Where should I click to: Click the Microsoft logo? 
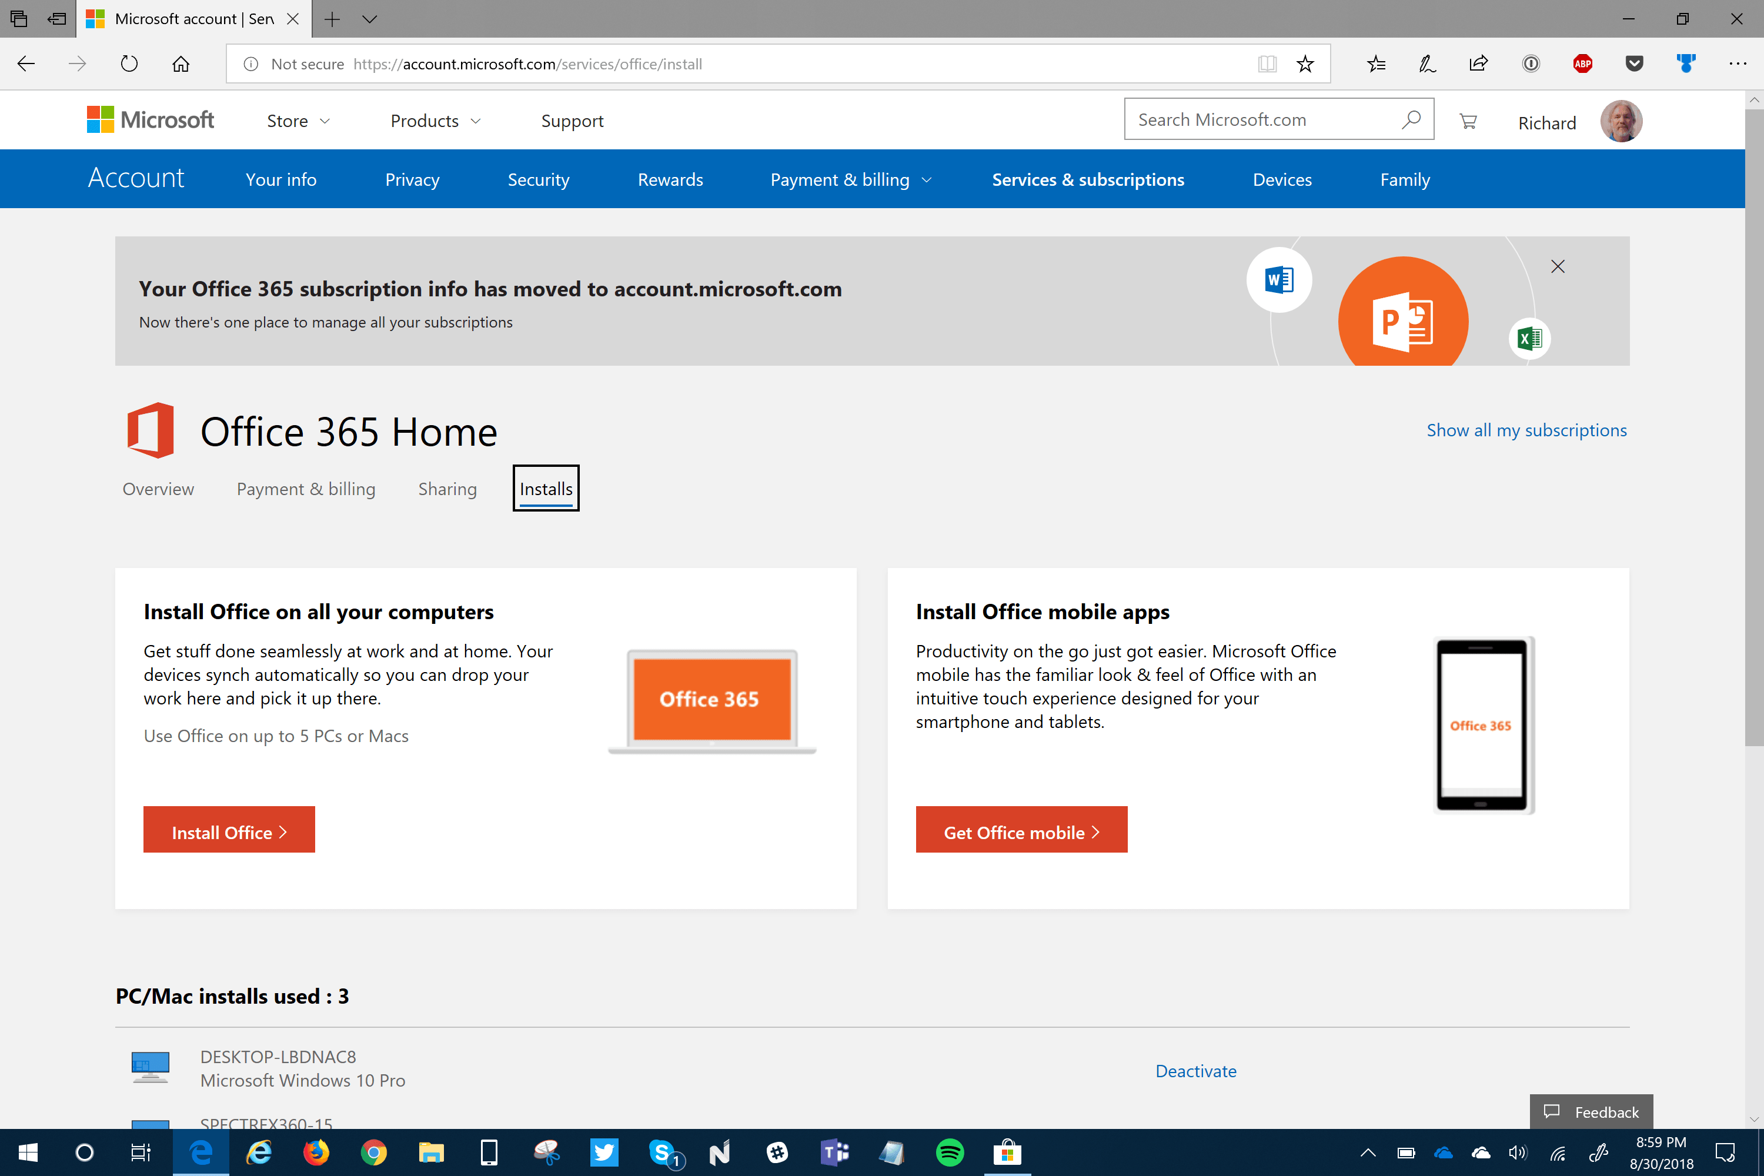pos(151,120)
